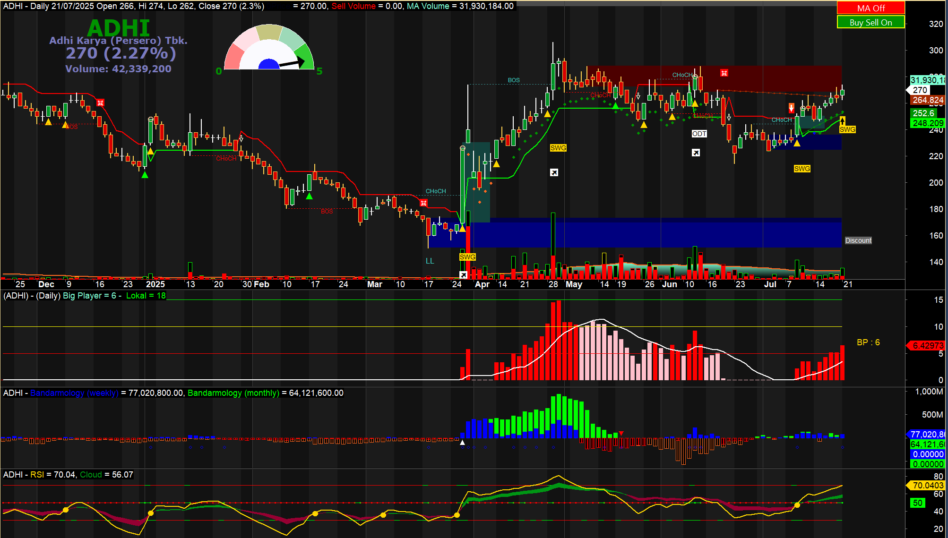948x538 pixels.
Task: Click the red skull marker in mid-March
Action: tap(423, 203)
